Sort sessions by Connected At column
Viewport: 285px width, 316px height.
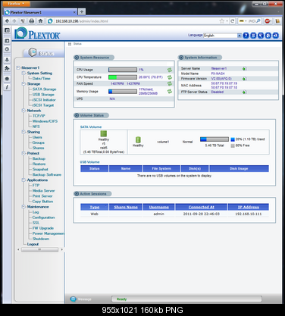[x=202, y=207]
